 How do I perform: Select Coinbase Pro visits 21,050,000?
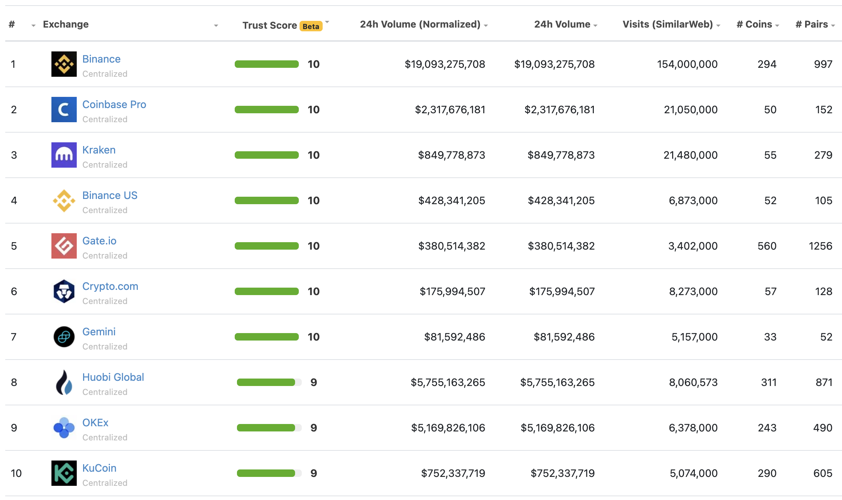click(691, 110)
